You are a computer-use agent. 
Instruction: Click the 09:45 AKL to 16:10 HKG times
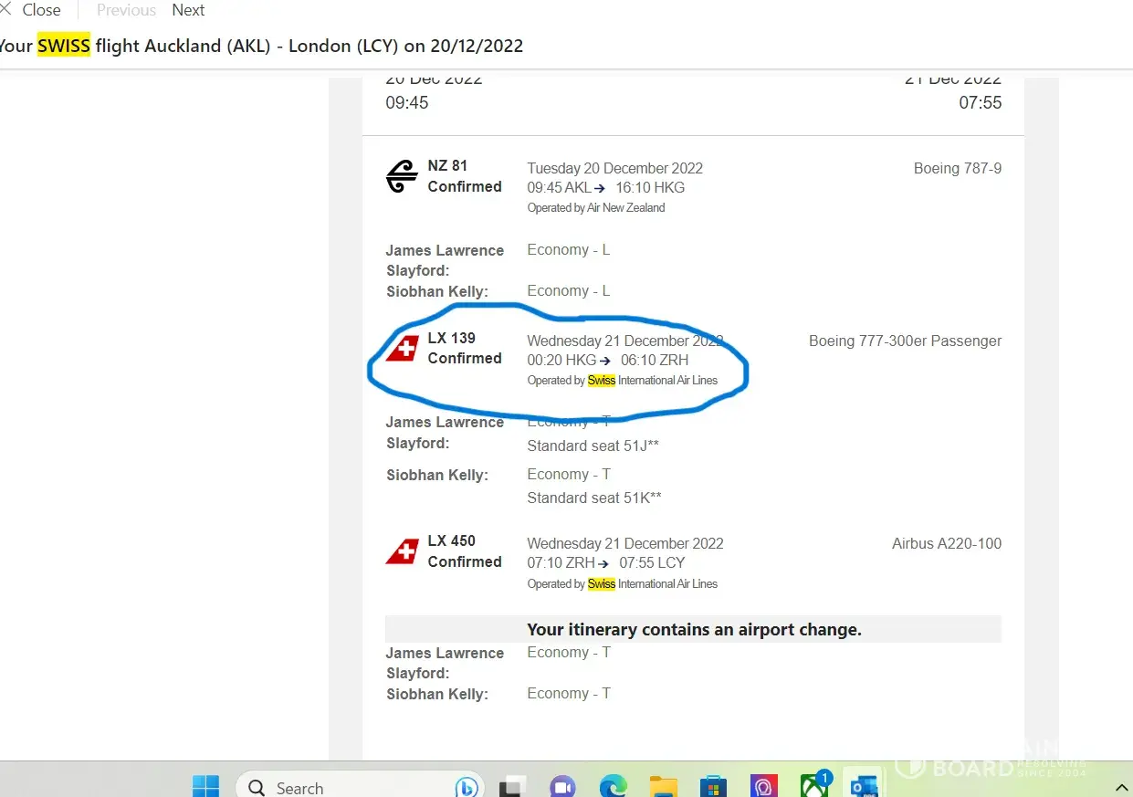tap(606, 187)
